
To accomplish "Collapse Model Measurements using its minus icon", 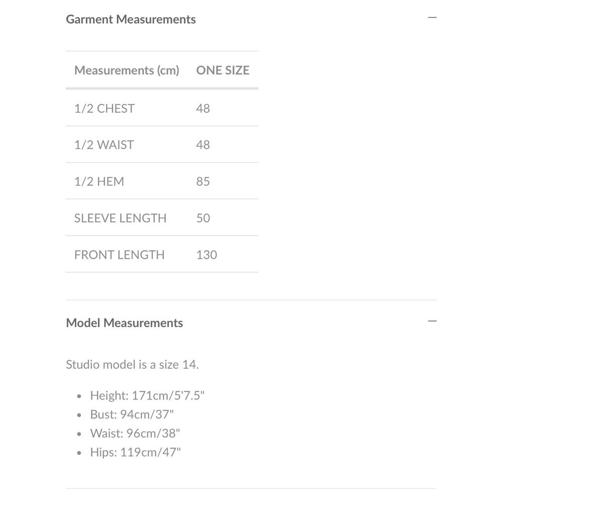I will (432, 321).
